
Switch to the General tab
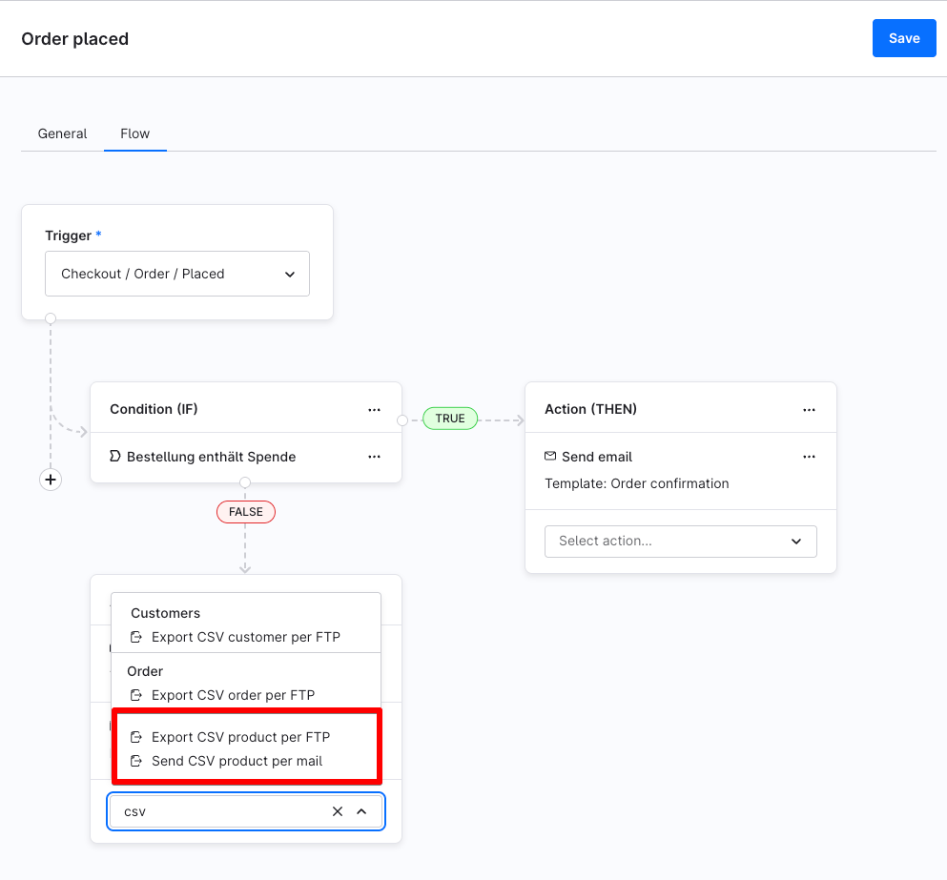click(x=62, y=133)
